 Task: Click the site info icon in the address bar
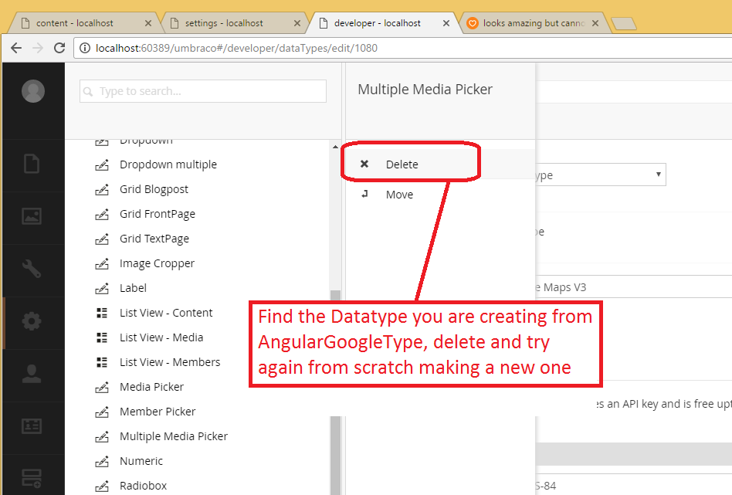pos(84,48)
